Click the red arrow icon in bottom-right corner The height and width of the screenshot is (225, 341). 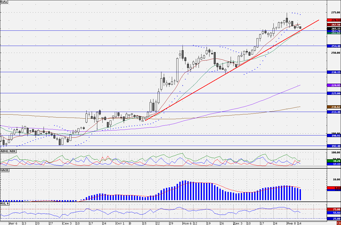coord(339,223)
